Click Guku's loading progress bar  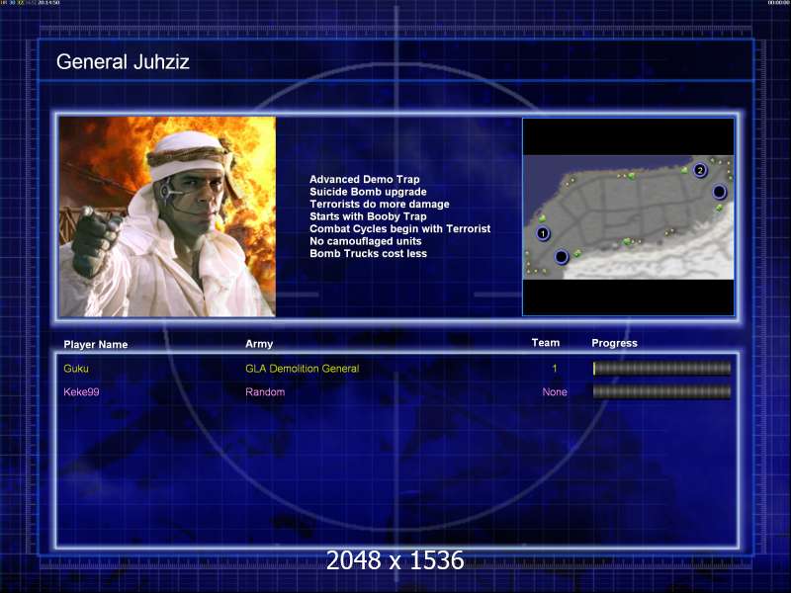[661, 368]
